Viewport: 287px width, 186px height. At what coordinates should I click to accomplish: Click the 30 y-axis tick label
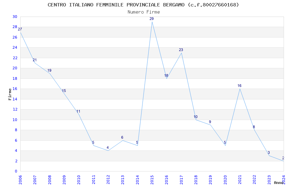[x=15, y=17]
